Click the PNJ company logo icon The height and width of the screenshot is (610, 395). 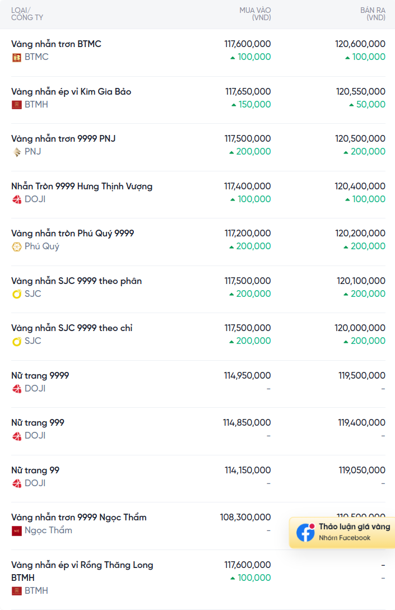point(17,152)
